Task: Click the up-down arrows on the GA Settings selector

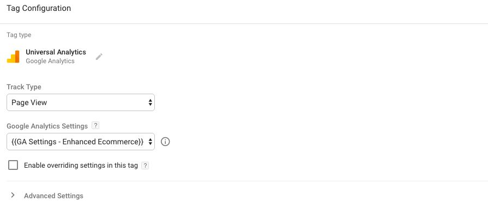Action: pyautogui.click(x=150, y=142)
